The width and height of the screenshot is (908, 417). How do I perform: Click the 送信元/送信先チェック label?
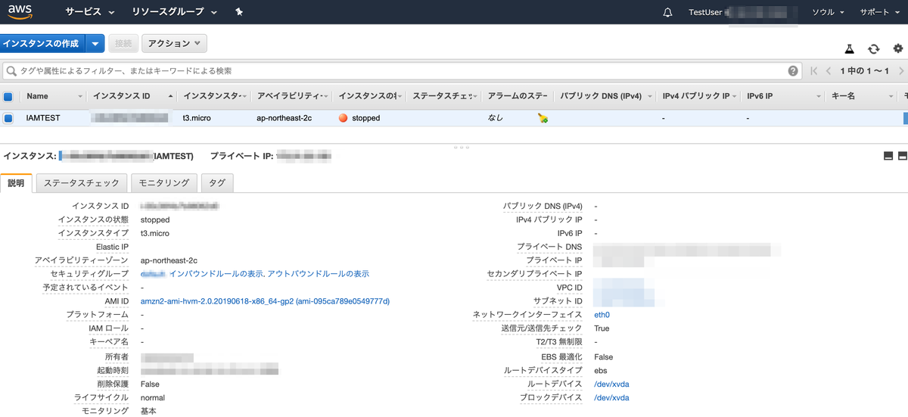(541, 328)
